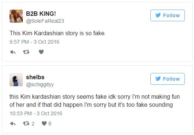Like the B2B KING! tweet
Viewport: 194px width, 135px height.
[41, 52]
